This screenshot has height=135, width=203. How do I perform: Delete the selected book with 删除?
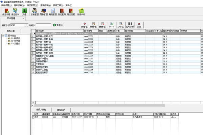(103, 25)
